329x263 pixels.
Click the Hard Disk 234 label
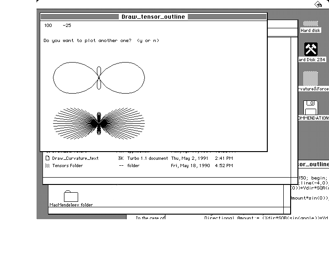pyautogui.click(x=312, y=60)
